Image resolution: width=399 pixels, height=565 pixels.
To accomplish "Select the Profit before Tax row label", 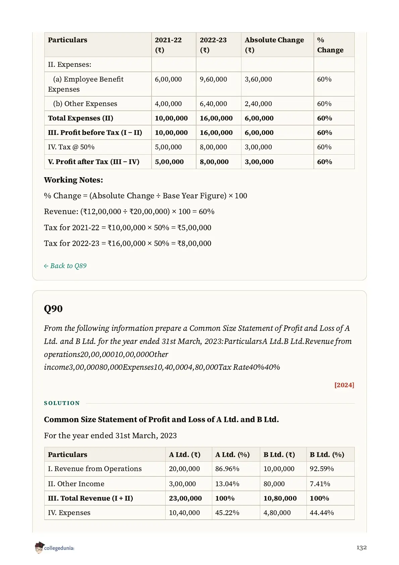I will tap(95, 133).
